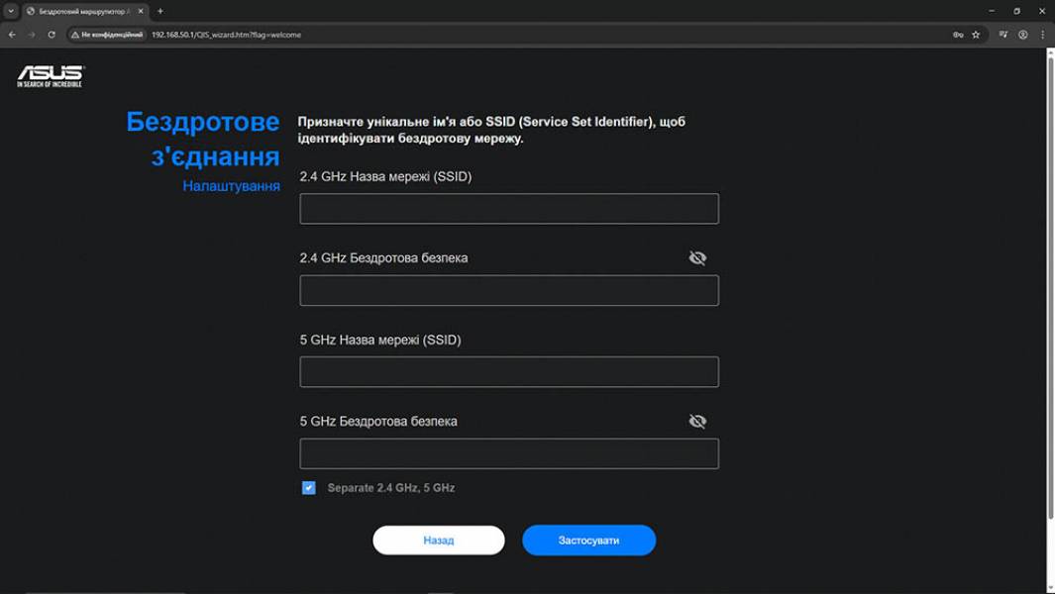The height and width of the screenshot is (594, 1055).
Task: Focus the 5 GHz security password field
Action: 509,453
